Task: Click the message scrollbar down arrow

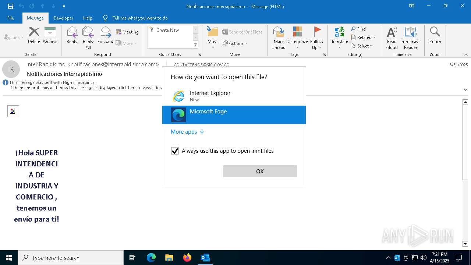Action: 465,244
